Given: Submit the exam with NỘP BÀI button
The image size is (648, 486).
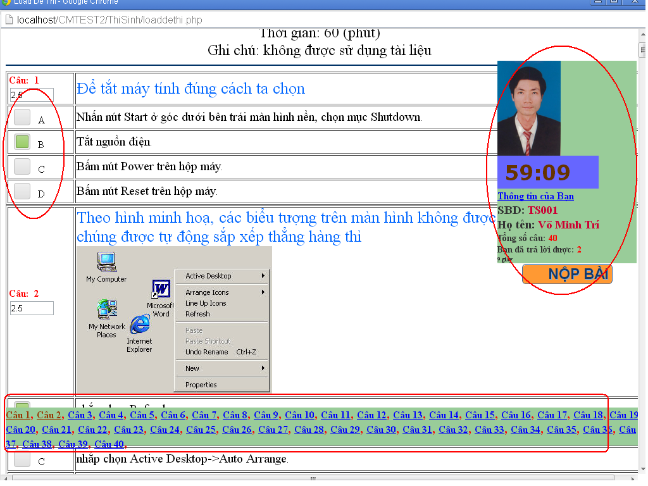Looking at the screenshot, I should coord(568,274).
